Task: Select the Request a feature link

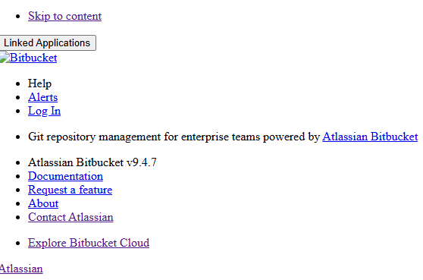Action: (x=70, y=190)
